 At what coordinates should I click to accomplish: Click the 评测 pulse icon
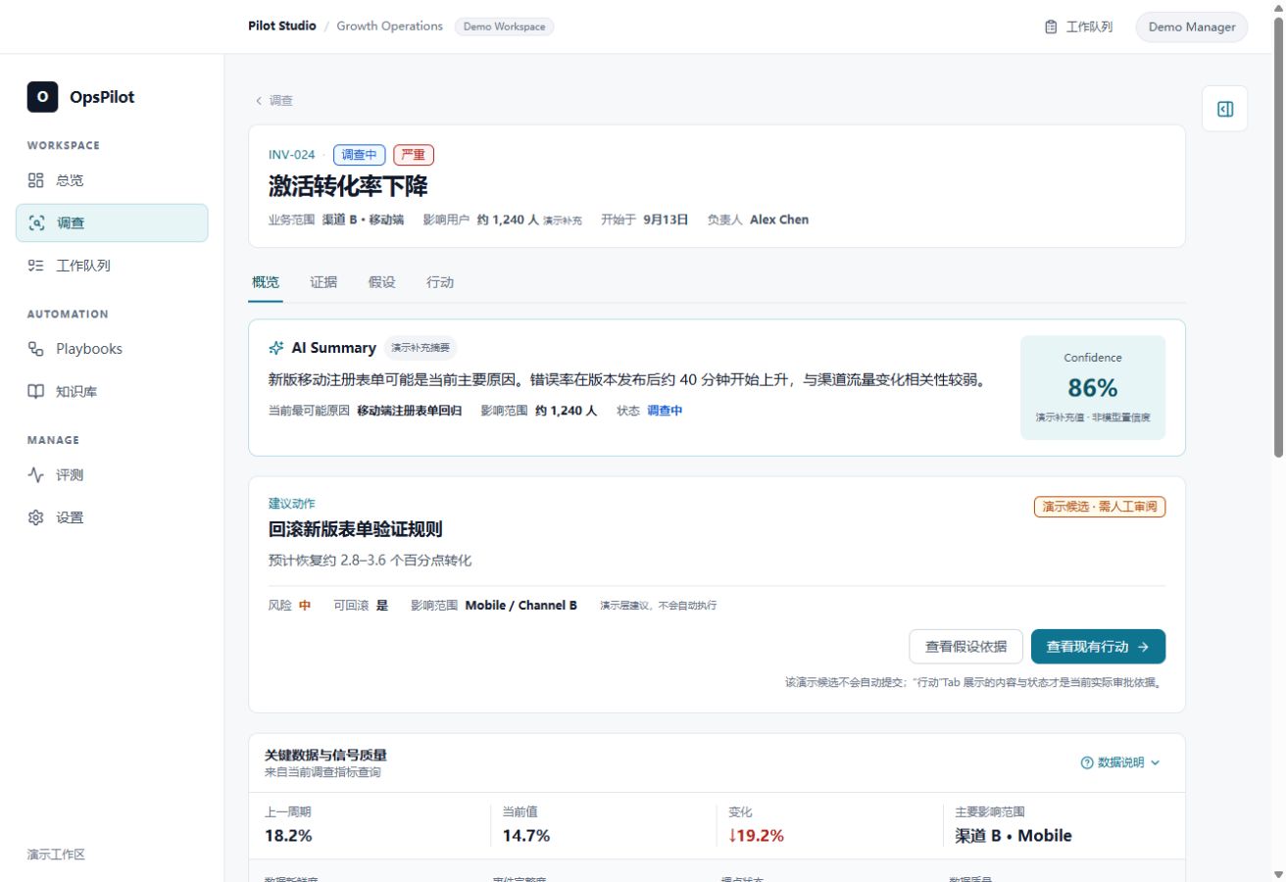click(36, 475)
